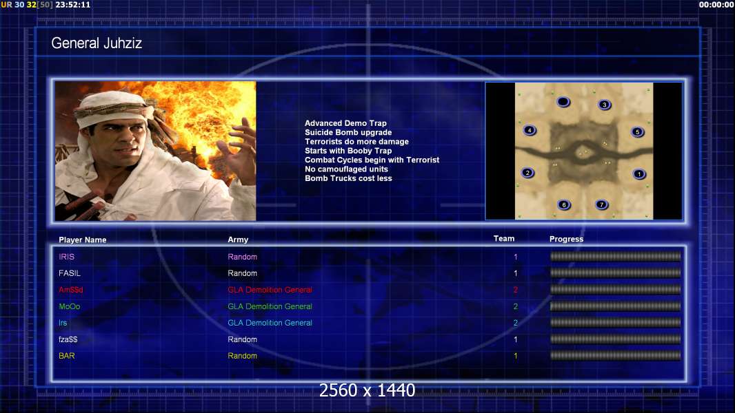Screen dimensions: 735x413
Task: Click team number 1 in IRIS row
Action: click(x=515, y=257)
